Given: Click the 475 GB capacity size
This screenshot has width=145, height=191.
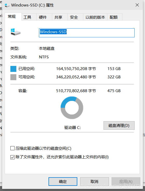Looking at the screenshot, I should point(114,91).
